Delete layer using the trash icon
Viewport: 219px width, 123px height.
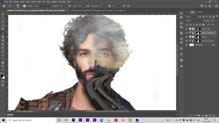(214, 115)
